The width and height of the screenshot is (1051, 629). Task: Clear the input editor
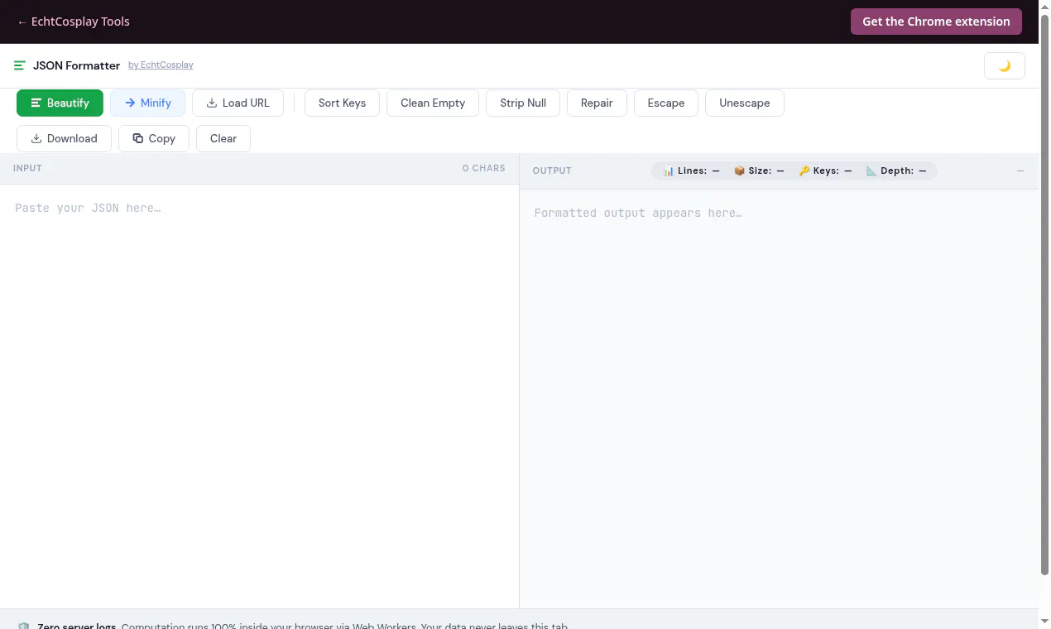point(223,138)
